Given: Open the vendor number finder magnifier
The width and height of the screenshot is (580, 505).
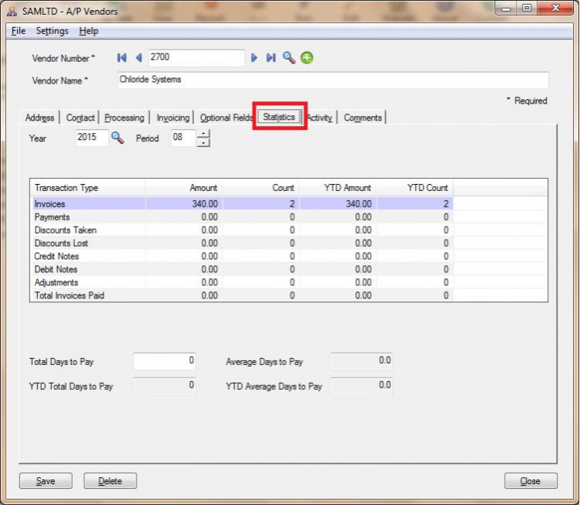Looking at the screenshot, I should click(x=289, y=58).
